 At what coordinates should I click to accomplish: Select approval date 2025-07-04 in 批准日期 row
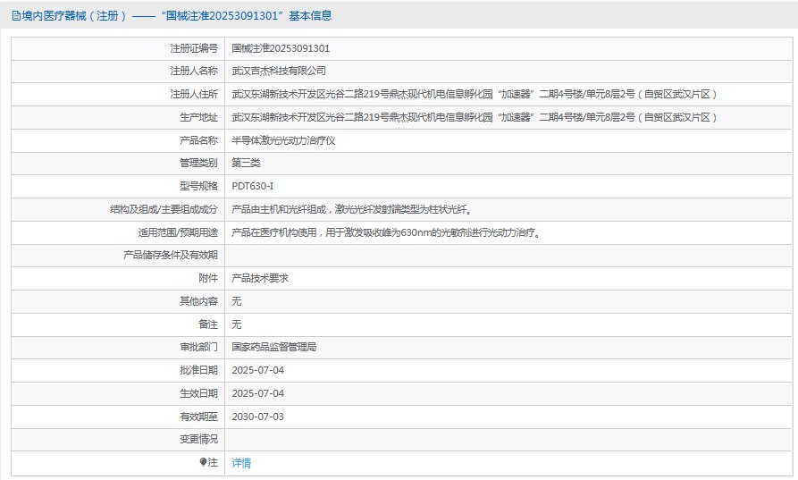258,371
